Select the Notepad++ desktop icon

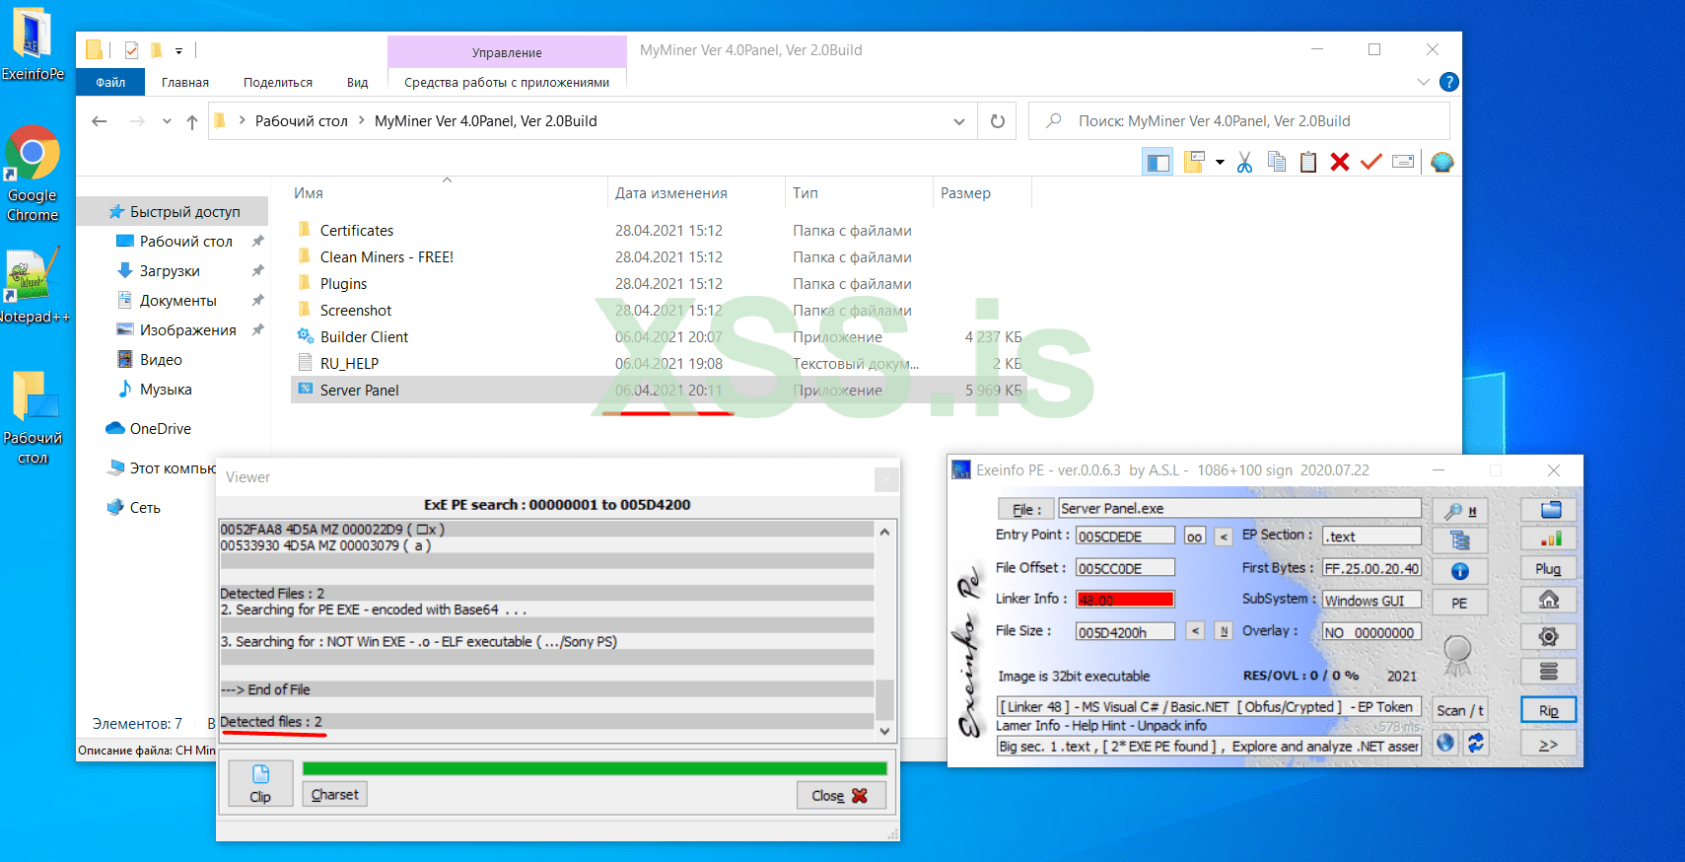pos(33,286)
